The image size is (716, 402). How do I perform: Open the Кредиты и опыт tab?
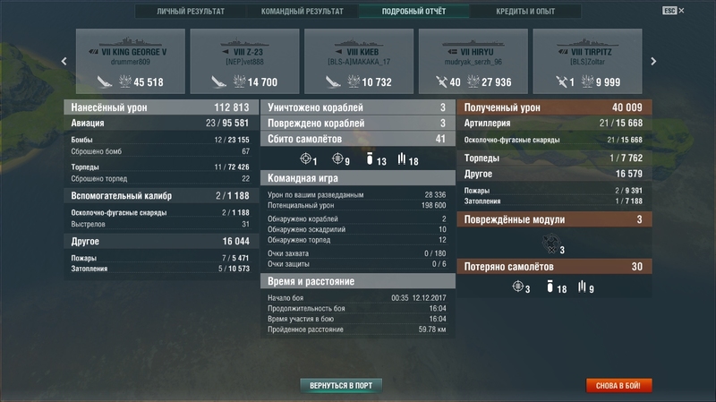[x=525, y=11]
